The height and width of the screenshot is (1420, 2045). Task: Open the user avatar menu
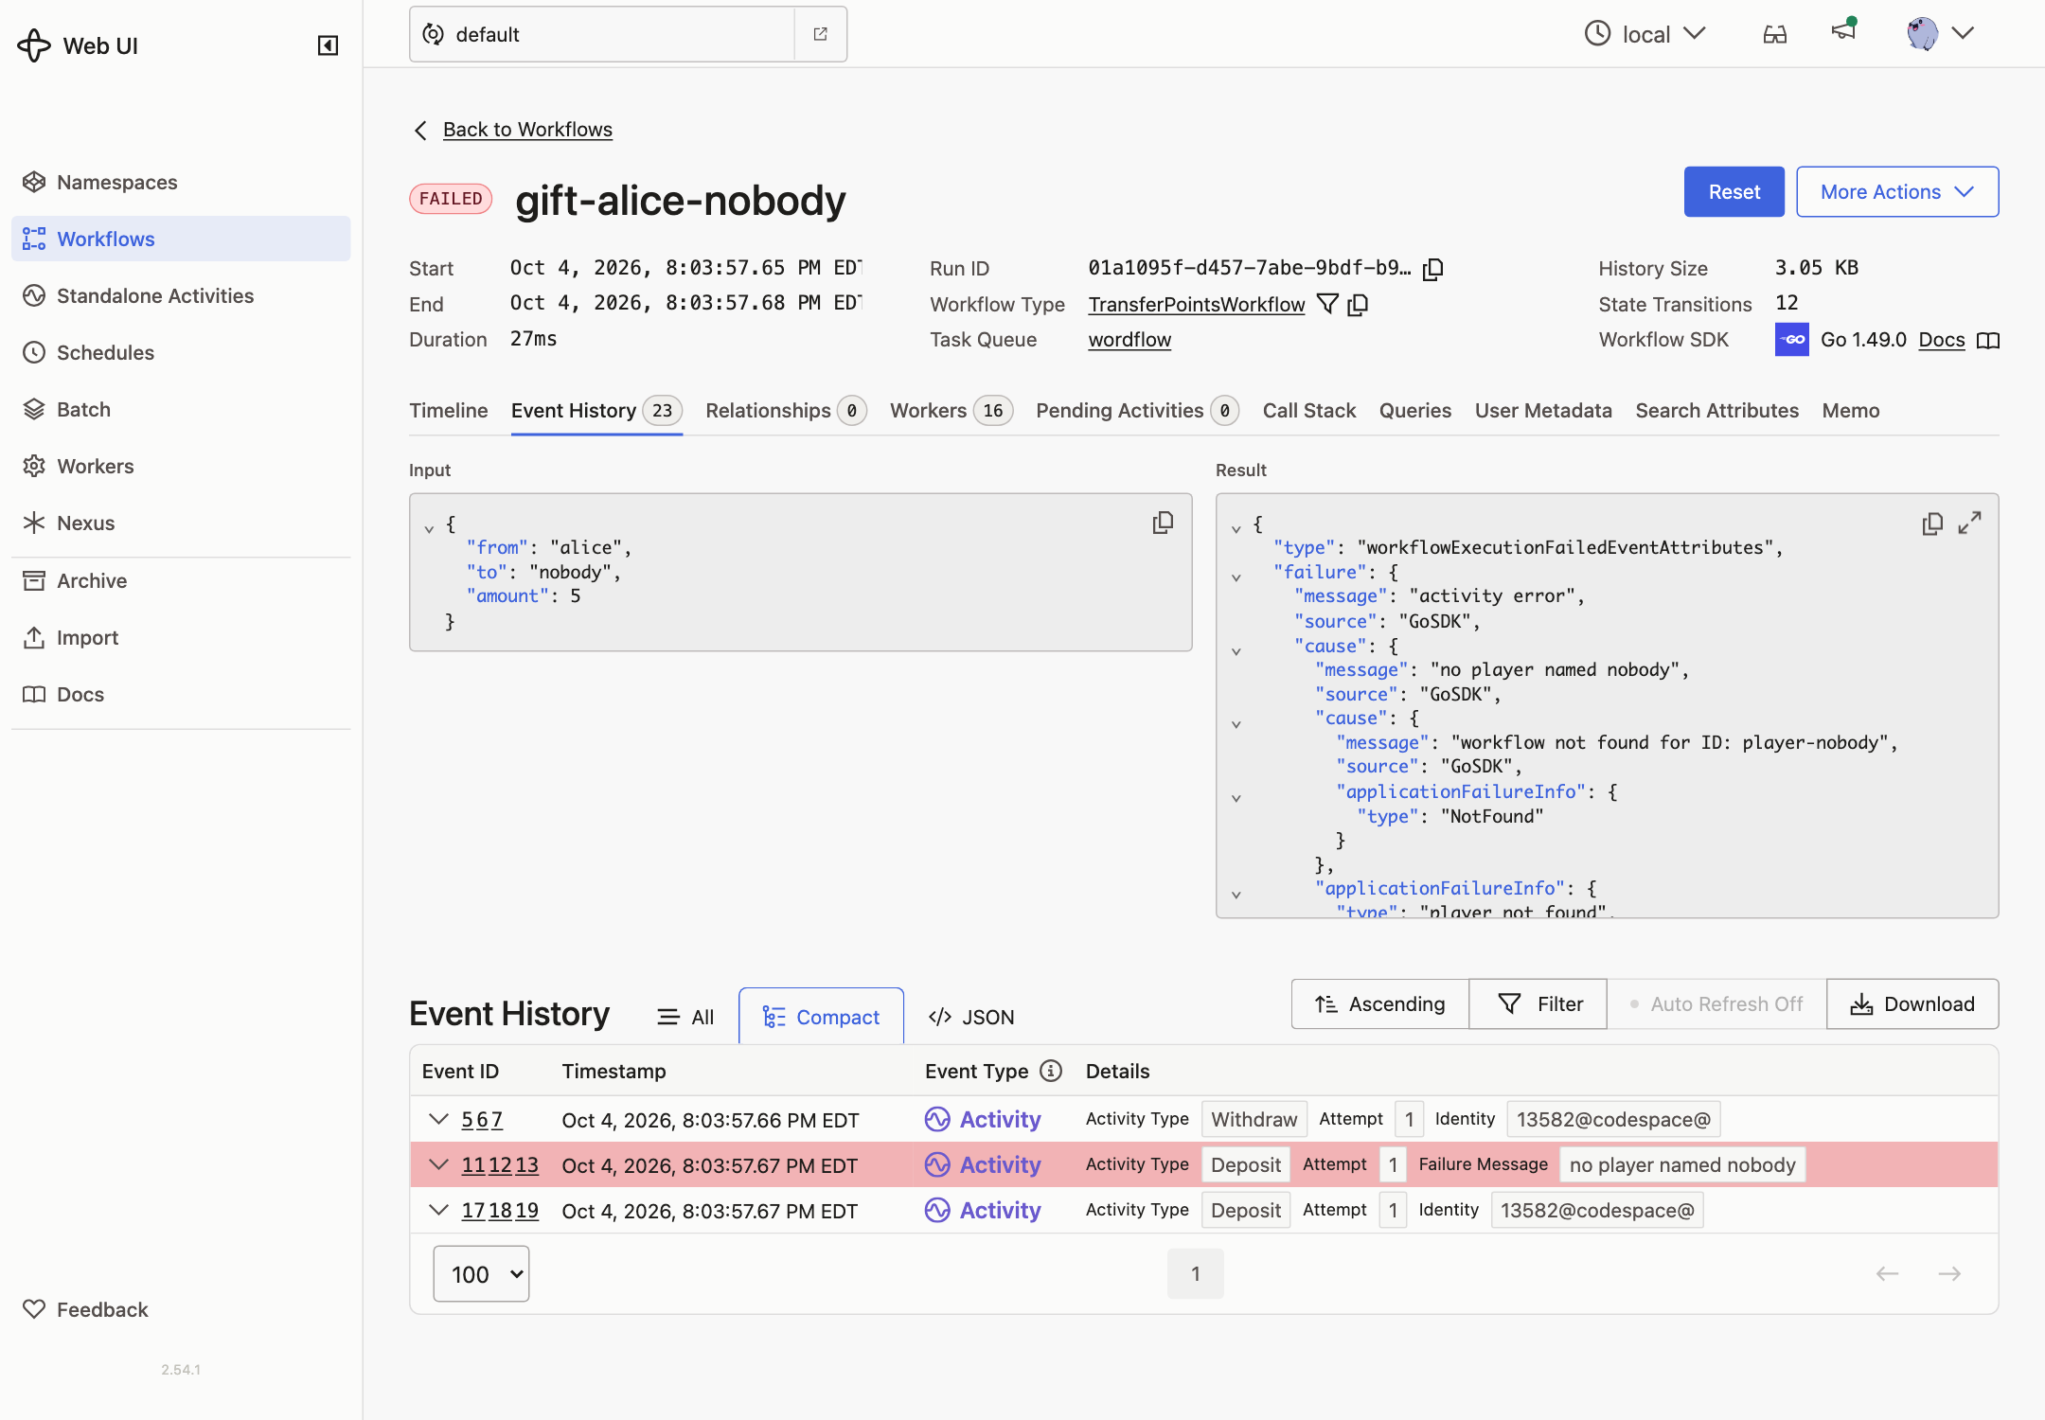[x=1940, y=33]
